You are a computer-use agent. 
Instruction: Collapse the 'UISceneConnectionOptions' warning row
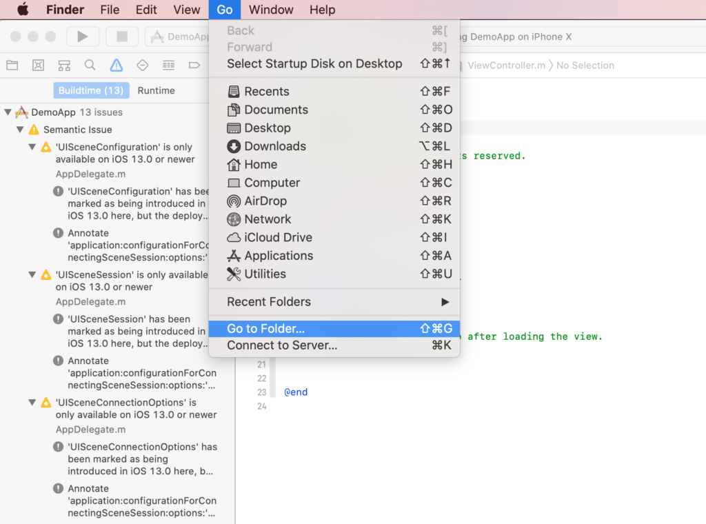32,403
